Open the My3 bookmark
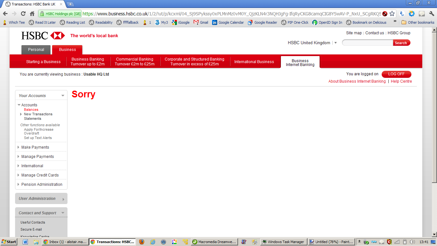The width and height of the screenshot is (437, 246). click(x=161, y=22)
